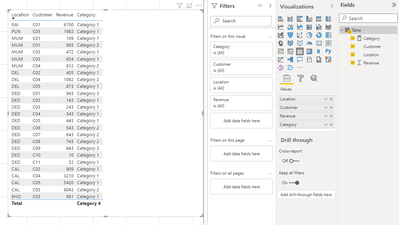Select the Stacked bar chart visualization
The width and height of the screenshot is (399, 225).
pyautogui.click(x=281, y=19)
